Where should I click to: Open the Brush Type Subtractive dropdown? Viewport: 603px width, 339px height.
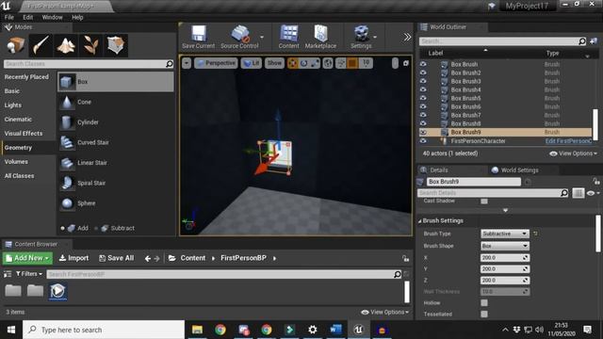[x=505, y=234]
